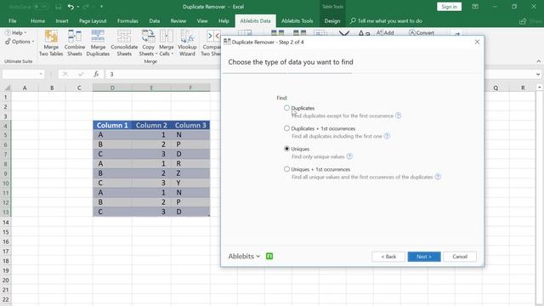Select Uniques + 1st occurrences option
The height and width of the screenshot is (306, 544).
click(286, 169)
